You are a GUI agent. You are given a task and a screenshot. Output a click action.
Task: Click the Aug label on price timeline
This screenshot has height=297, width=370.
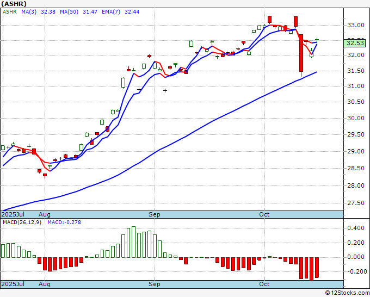pyautogui.click(x=45, y=214)
